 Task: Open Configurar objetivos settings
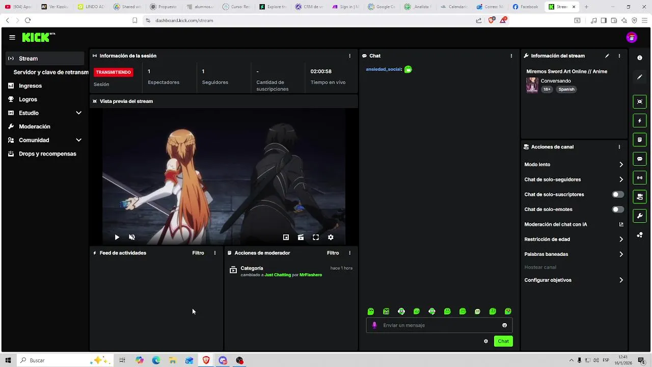point(574,280)
